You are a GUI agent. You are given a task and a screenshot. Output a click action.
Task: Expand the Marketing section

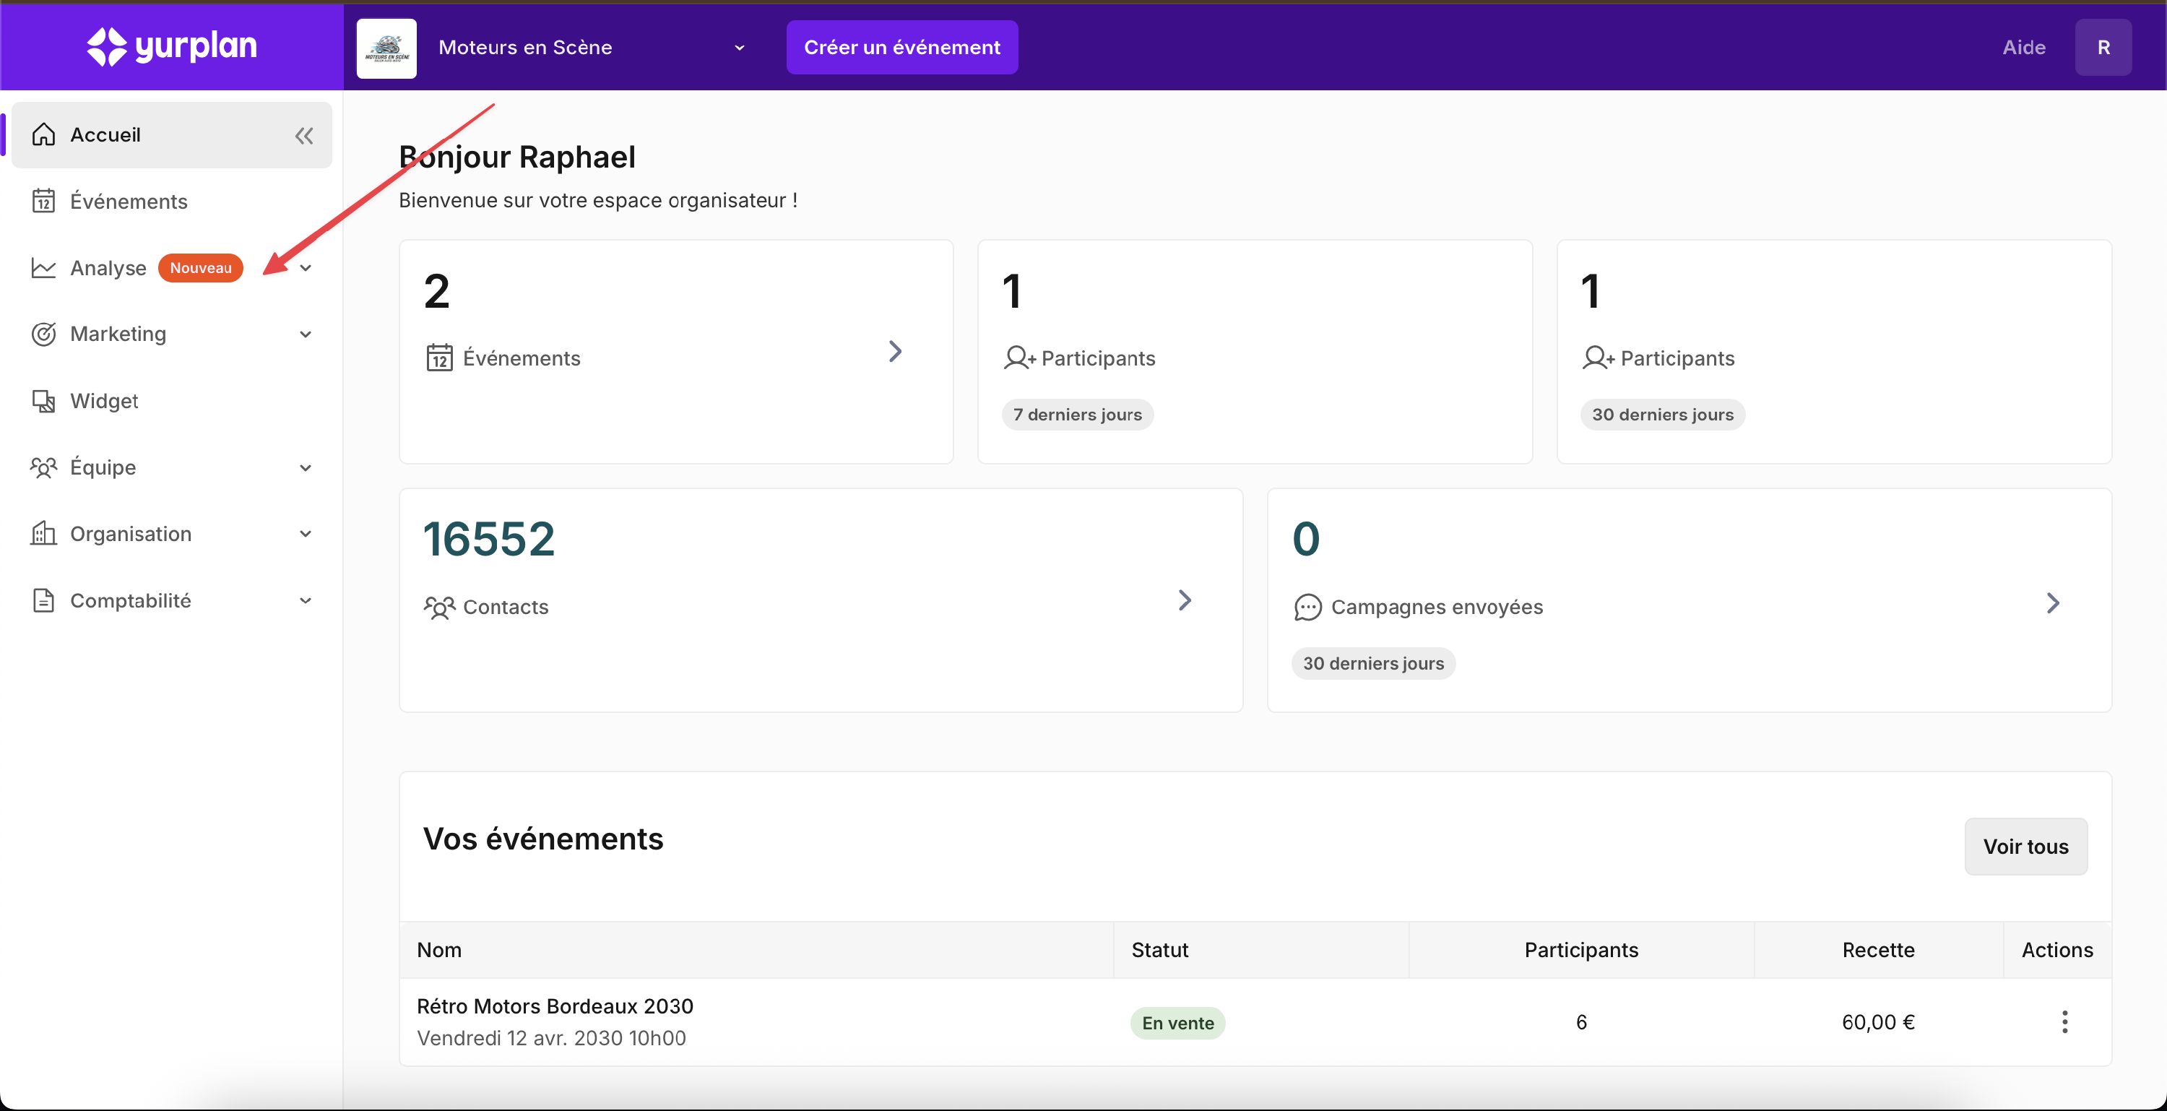pos(306,334)
